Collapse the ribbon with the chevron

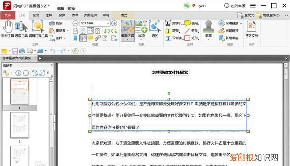[x=286, y=15]
